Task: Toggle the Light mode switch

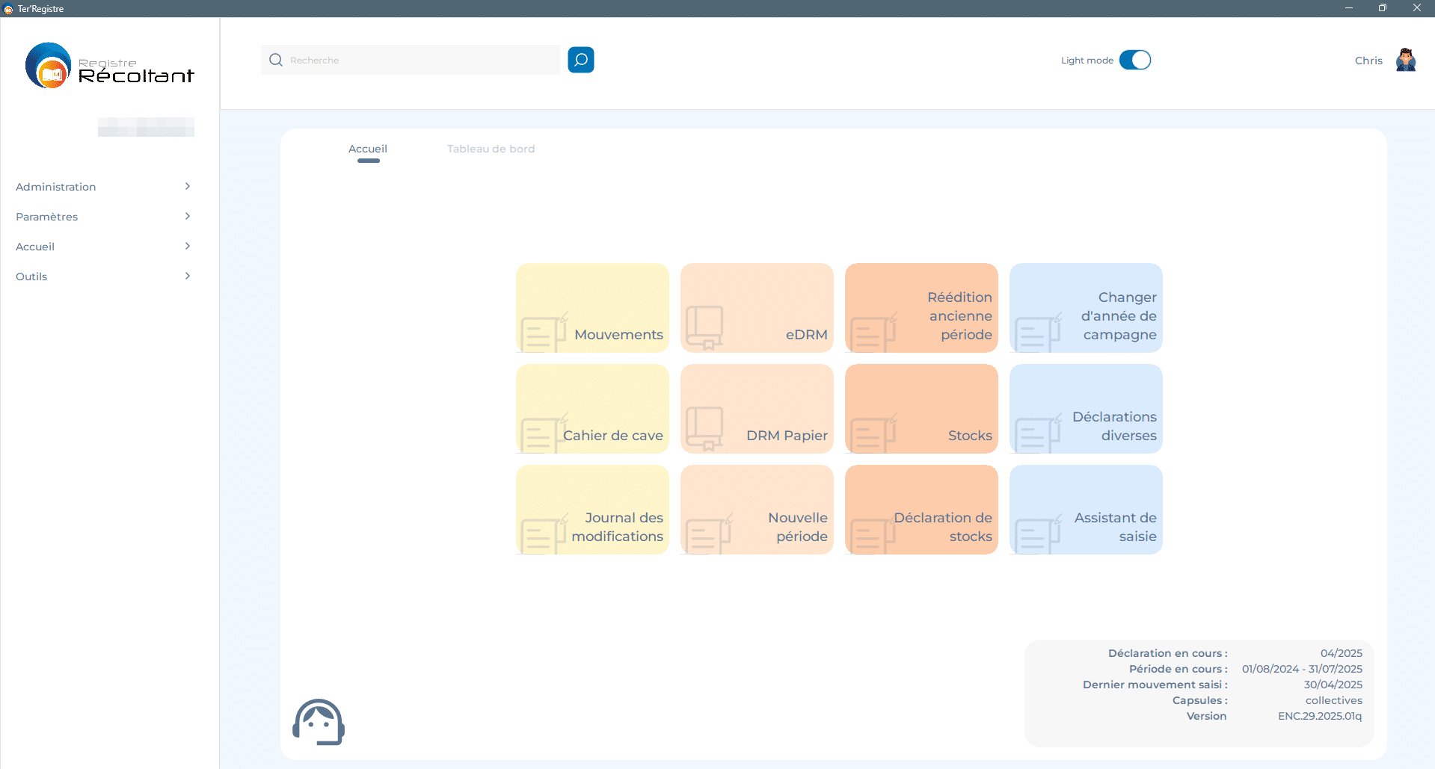Action: coord(1134,60)
